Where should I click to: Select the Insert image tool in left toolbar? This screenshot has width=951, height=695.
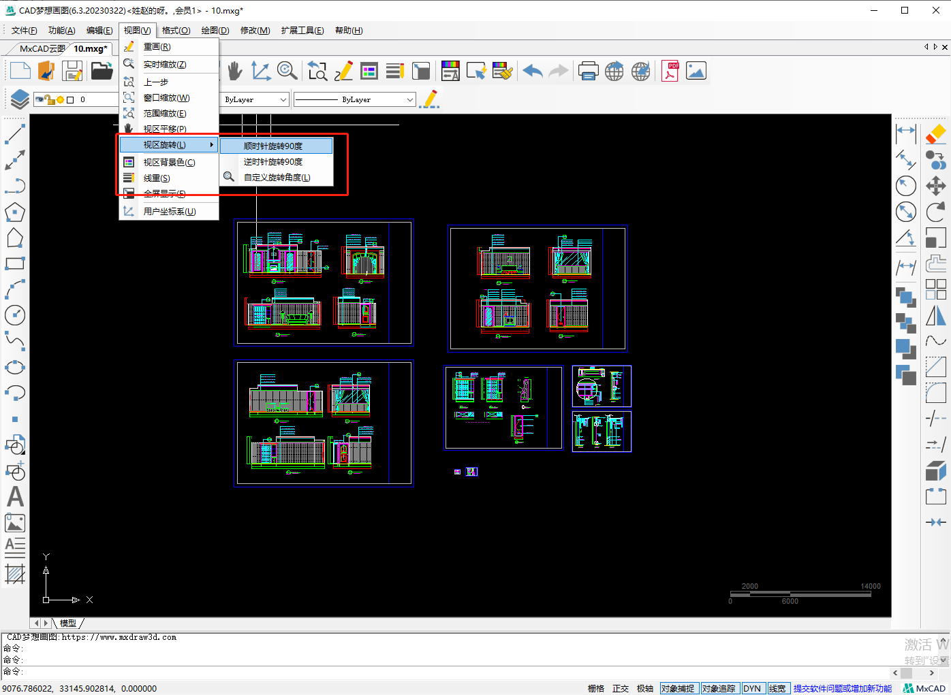[15, 523]
